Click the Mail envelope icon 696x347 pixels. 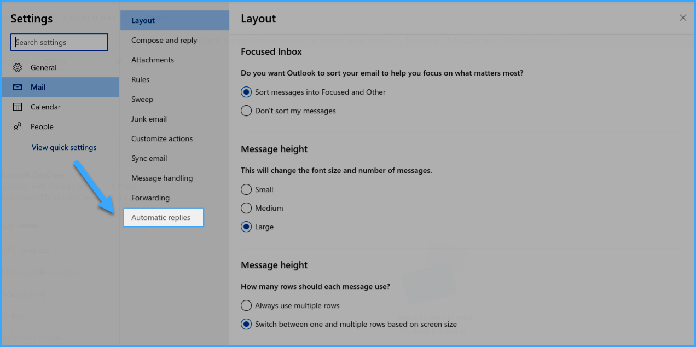click(18, 87)
